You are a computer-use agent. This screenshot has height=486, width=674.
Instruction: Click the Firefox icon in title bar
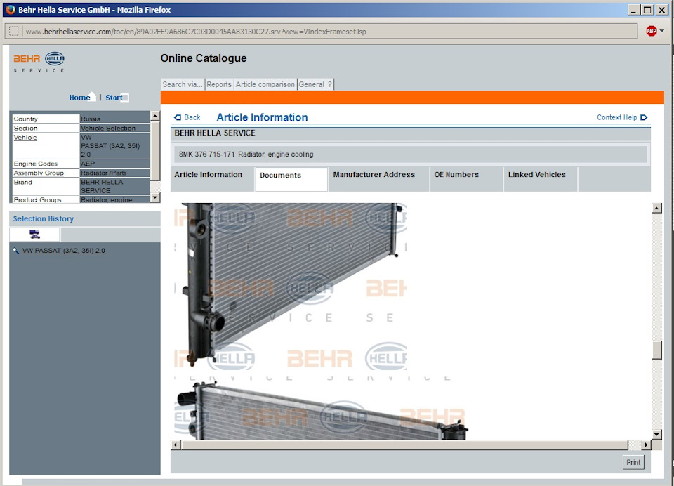(x=11, y=9)
